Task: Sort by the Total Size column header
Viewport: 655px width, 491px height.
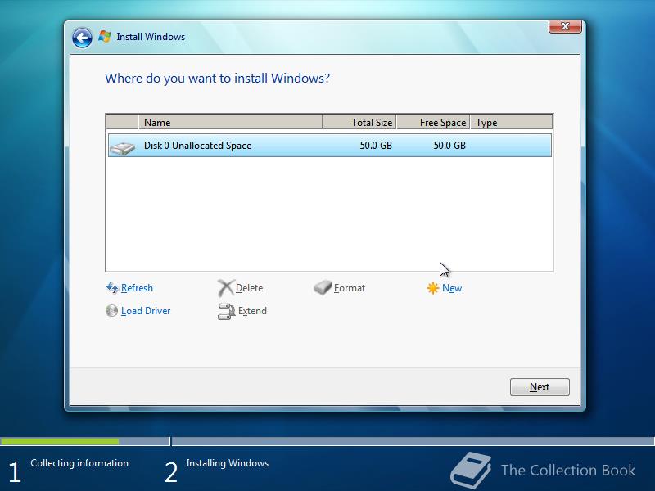Action: click(359, 122)
